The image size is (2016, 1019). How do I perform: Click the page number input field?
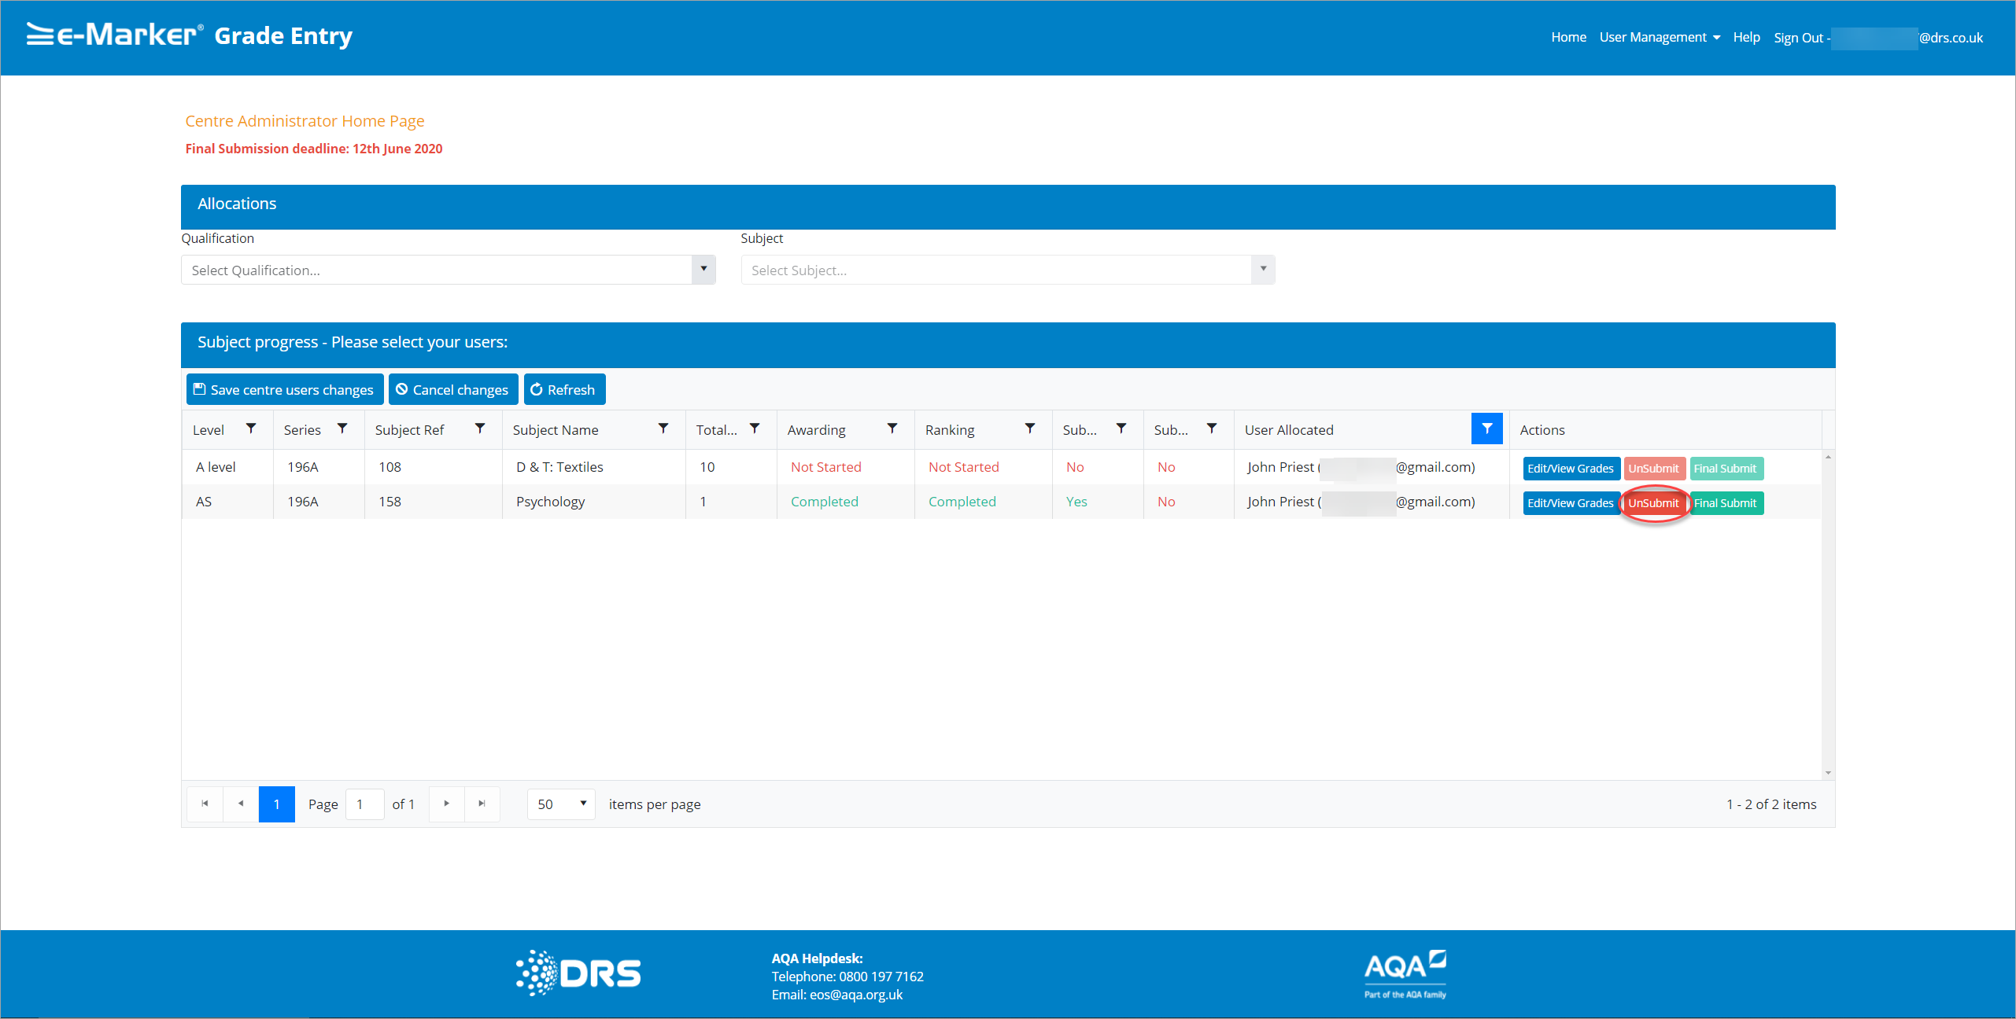point(364,804)
